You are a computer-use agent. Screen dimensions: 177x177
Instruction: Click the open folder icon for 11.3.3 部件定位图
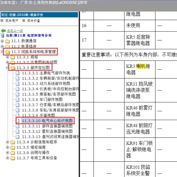click(x=13, y=68)
